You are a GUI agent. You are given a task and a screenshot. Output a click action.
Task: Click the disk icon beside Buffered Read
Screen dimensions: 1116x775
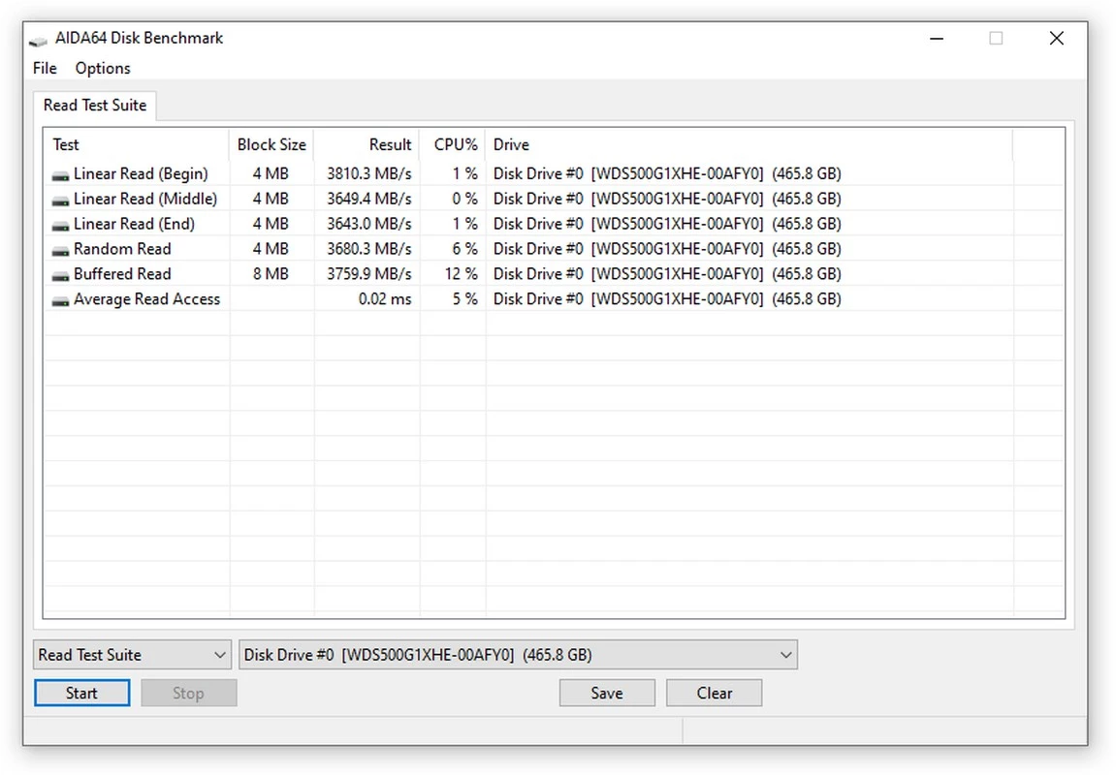pos(60,274)
